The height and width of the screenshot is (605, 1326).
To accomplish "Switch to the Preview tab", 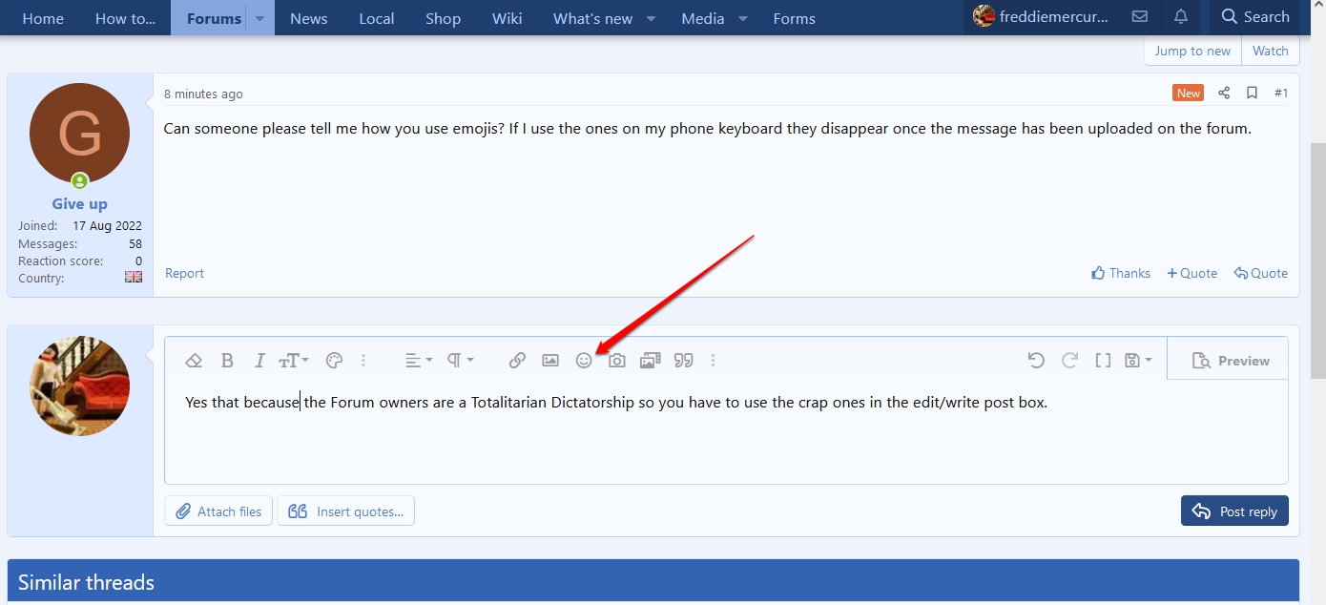I will coord(1231,361).
